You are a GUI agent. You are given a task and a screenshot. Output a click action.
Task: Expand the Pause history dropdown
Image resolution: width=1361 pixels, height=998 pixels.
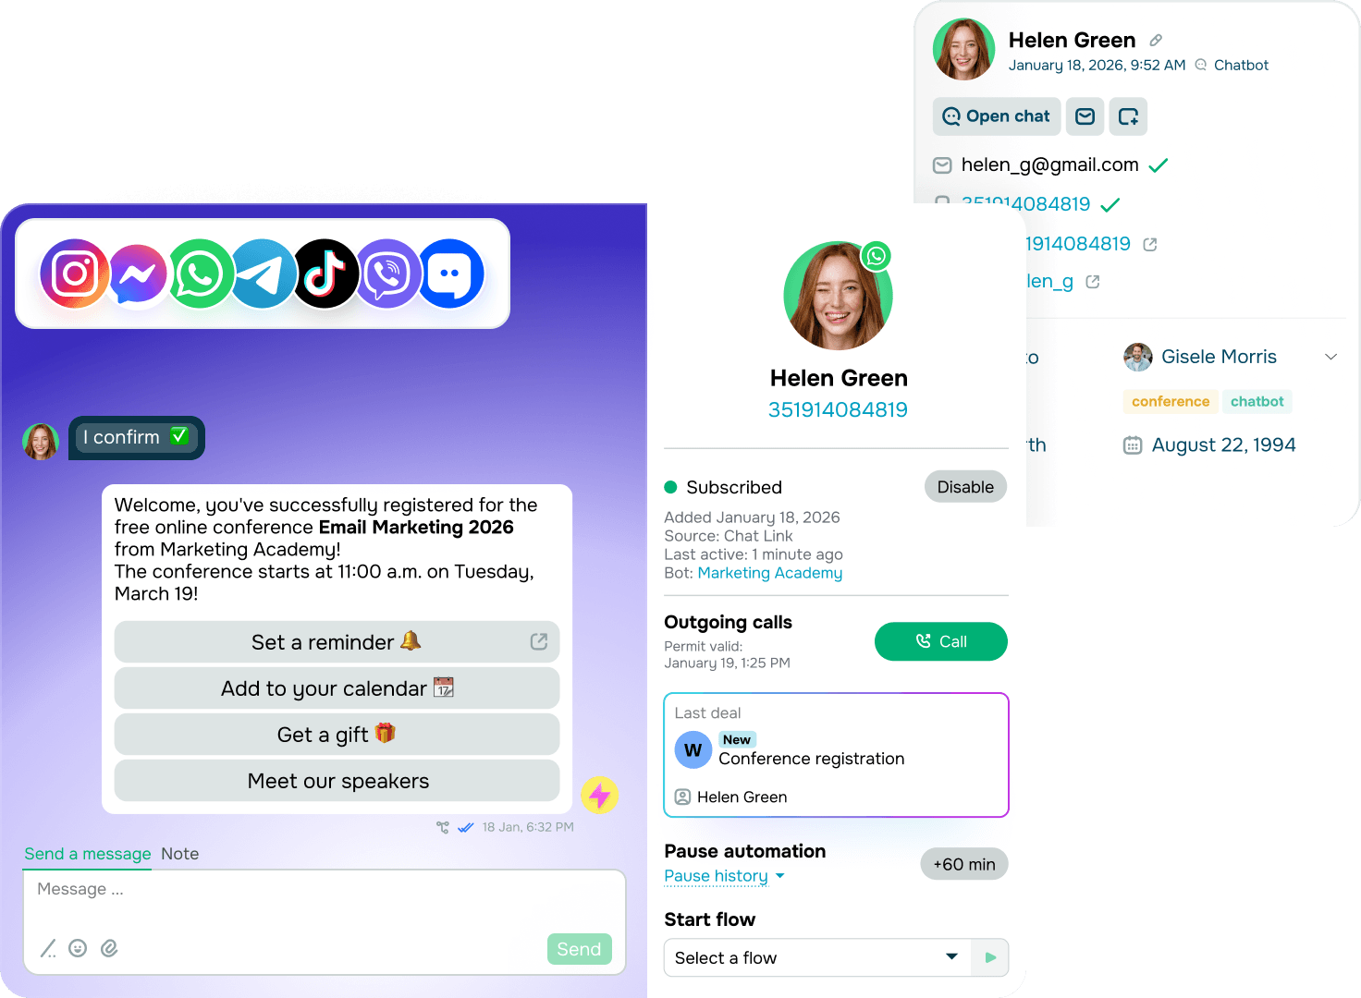[x=724, y=876]
